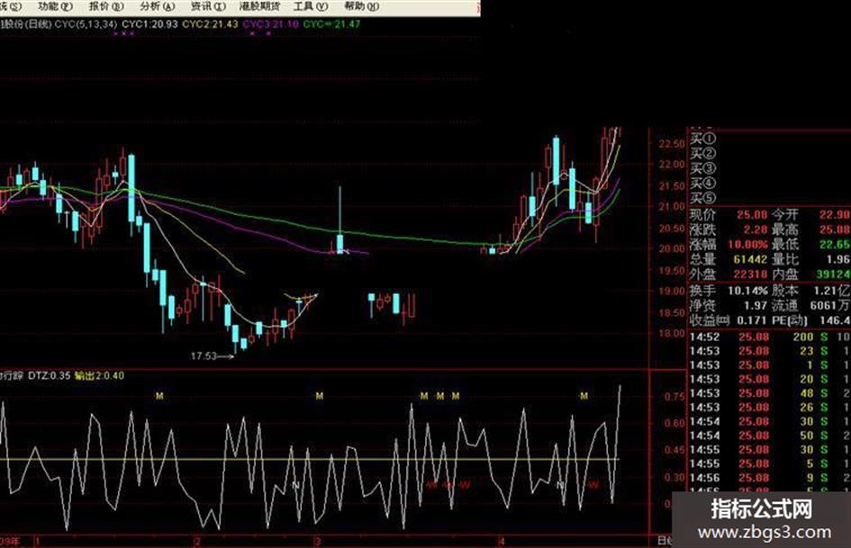Open the 功能(F) menu
This screenshot has width=851, height=548.
click(55, 6)
